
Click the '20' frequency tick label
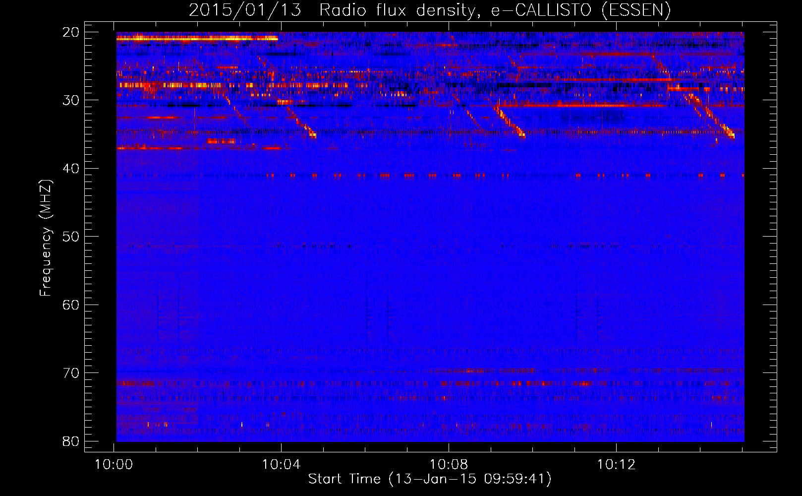pos(71,32)
